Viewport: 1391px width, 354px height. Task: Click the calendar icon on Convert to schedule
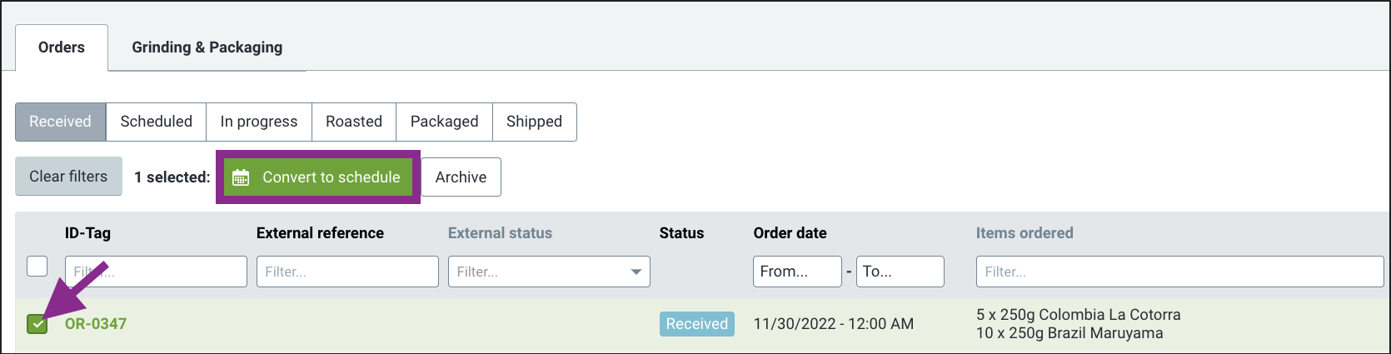241,177
